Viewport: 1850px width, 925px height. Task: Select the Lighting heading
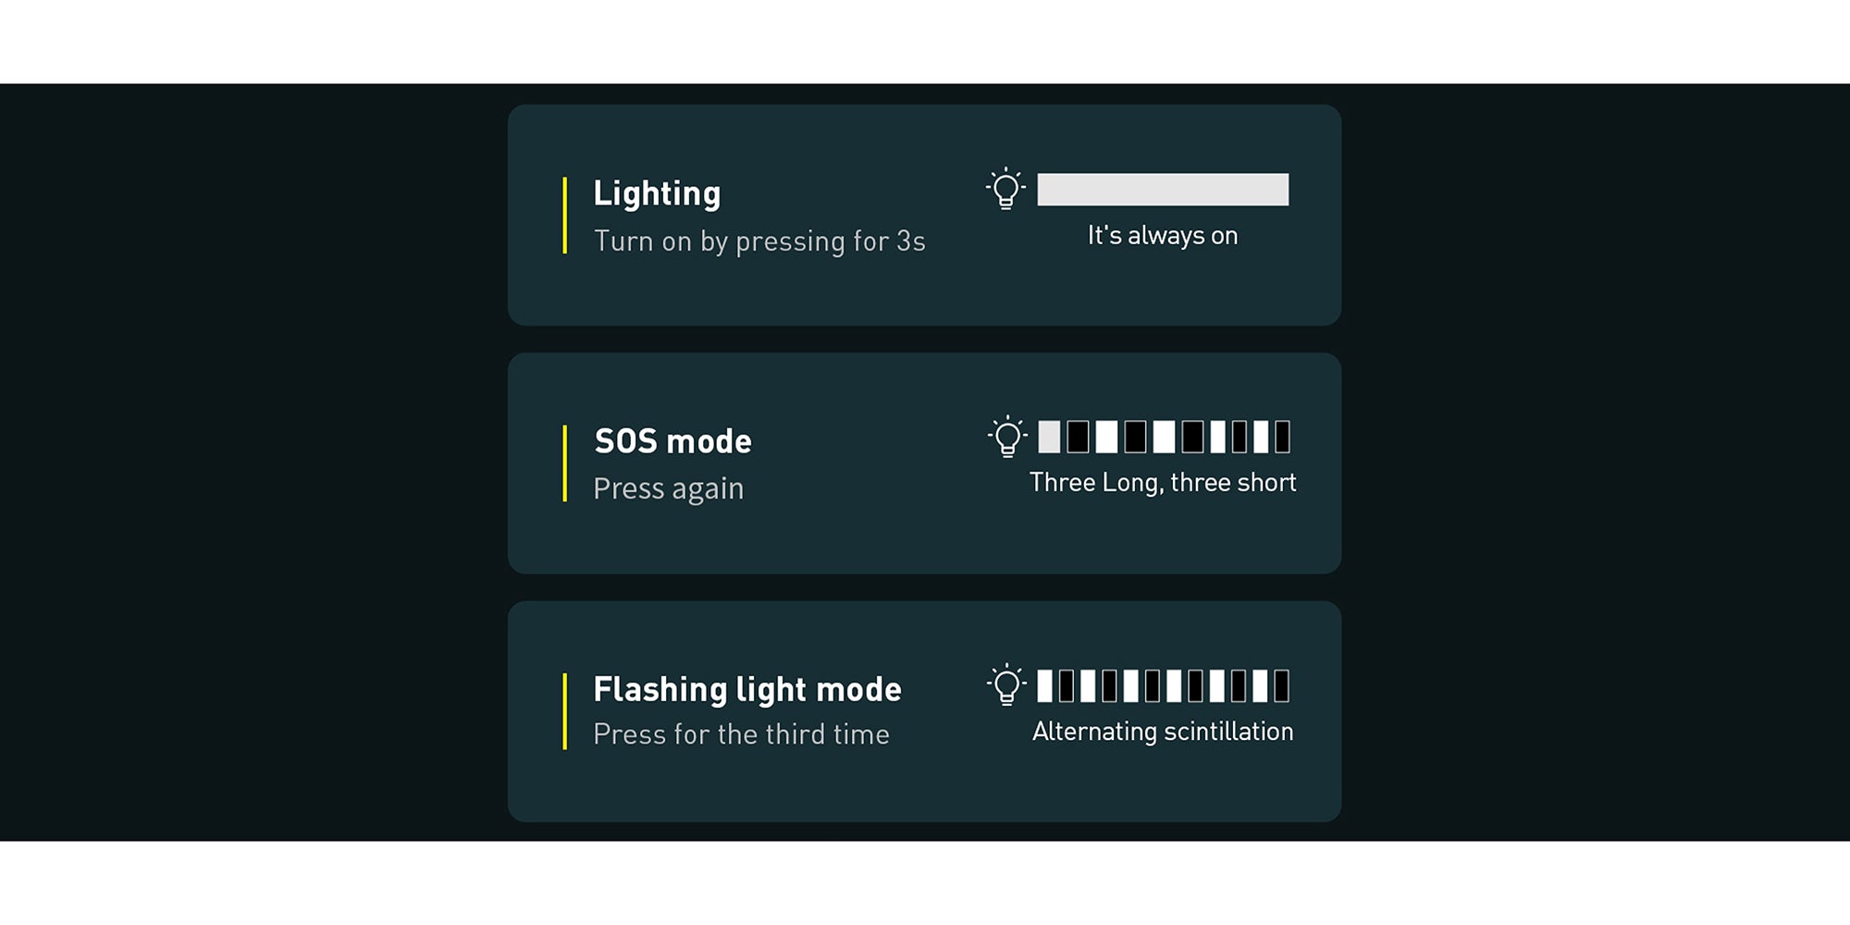(x=657, y=194)
